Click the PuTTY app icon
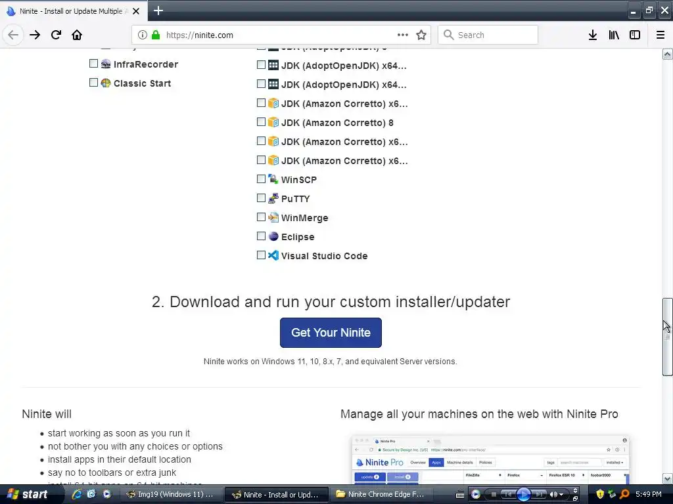The width and height of the screenshot is (673, 504). pyautogui.click(x=273, y=198)
